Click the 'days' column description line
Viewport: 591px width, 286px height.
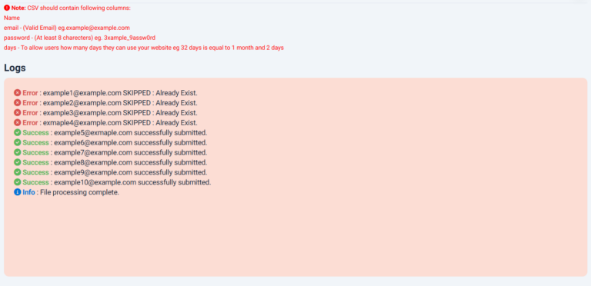click(144, 48)
